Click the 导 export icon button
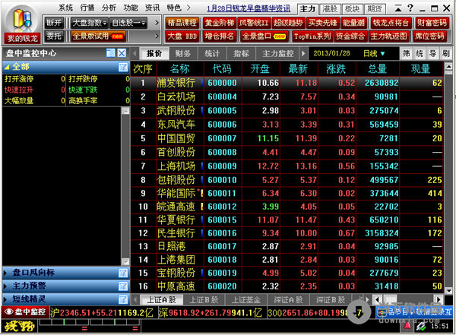Image resolution: width=456 pixels, height=335 pixels. click(432, 53)
